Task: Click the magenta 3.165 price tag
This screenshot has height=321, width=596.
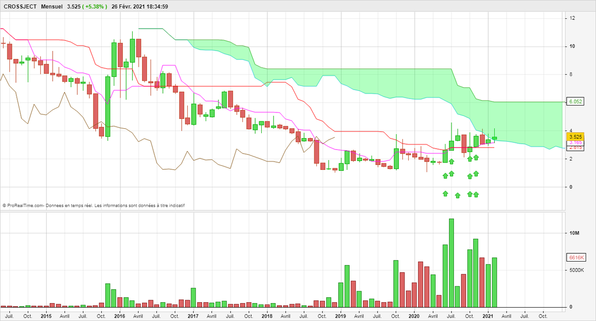Action: point(576,143)
